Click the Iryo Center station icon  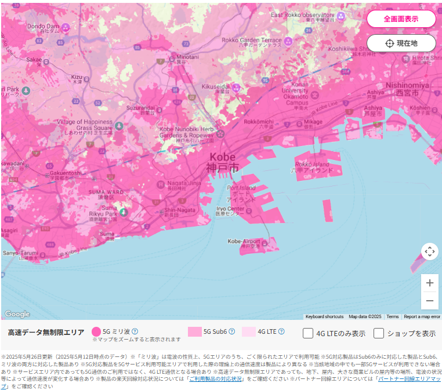point(249,211)
